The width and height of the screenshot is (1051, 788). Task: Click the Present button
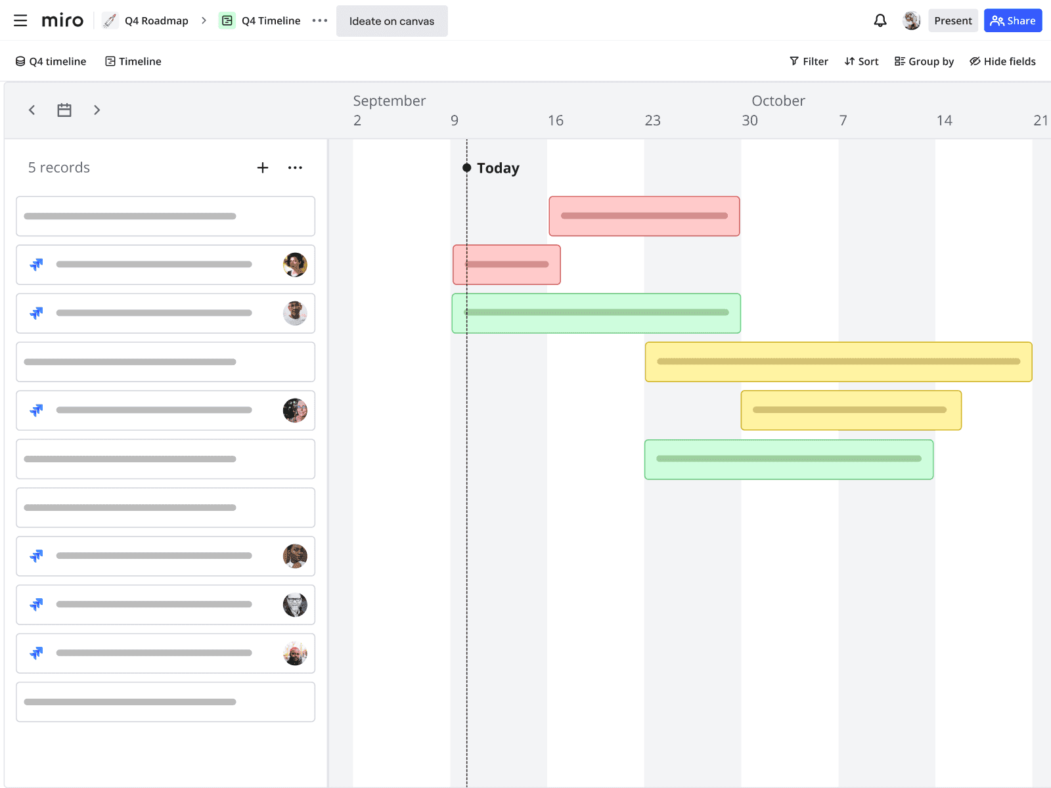(952, 21)
